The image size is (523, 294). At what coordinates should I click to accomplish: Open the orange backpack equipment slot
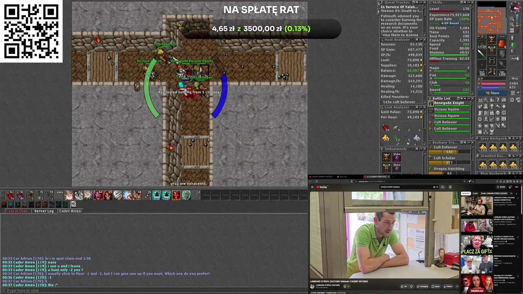502,43
